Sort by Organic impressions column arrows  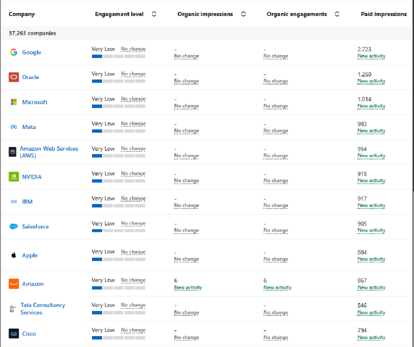tap(243, 14)
